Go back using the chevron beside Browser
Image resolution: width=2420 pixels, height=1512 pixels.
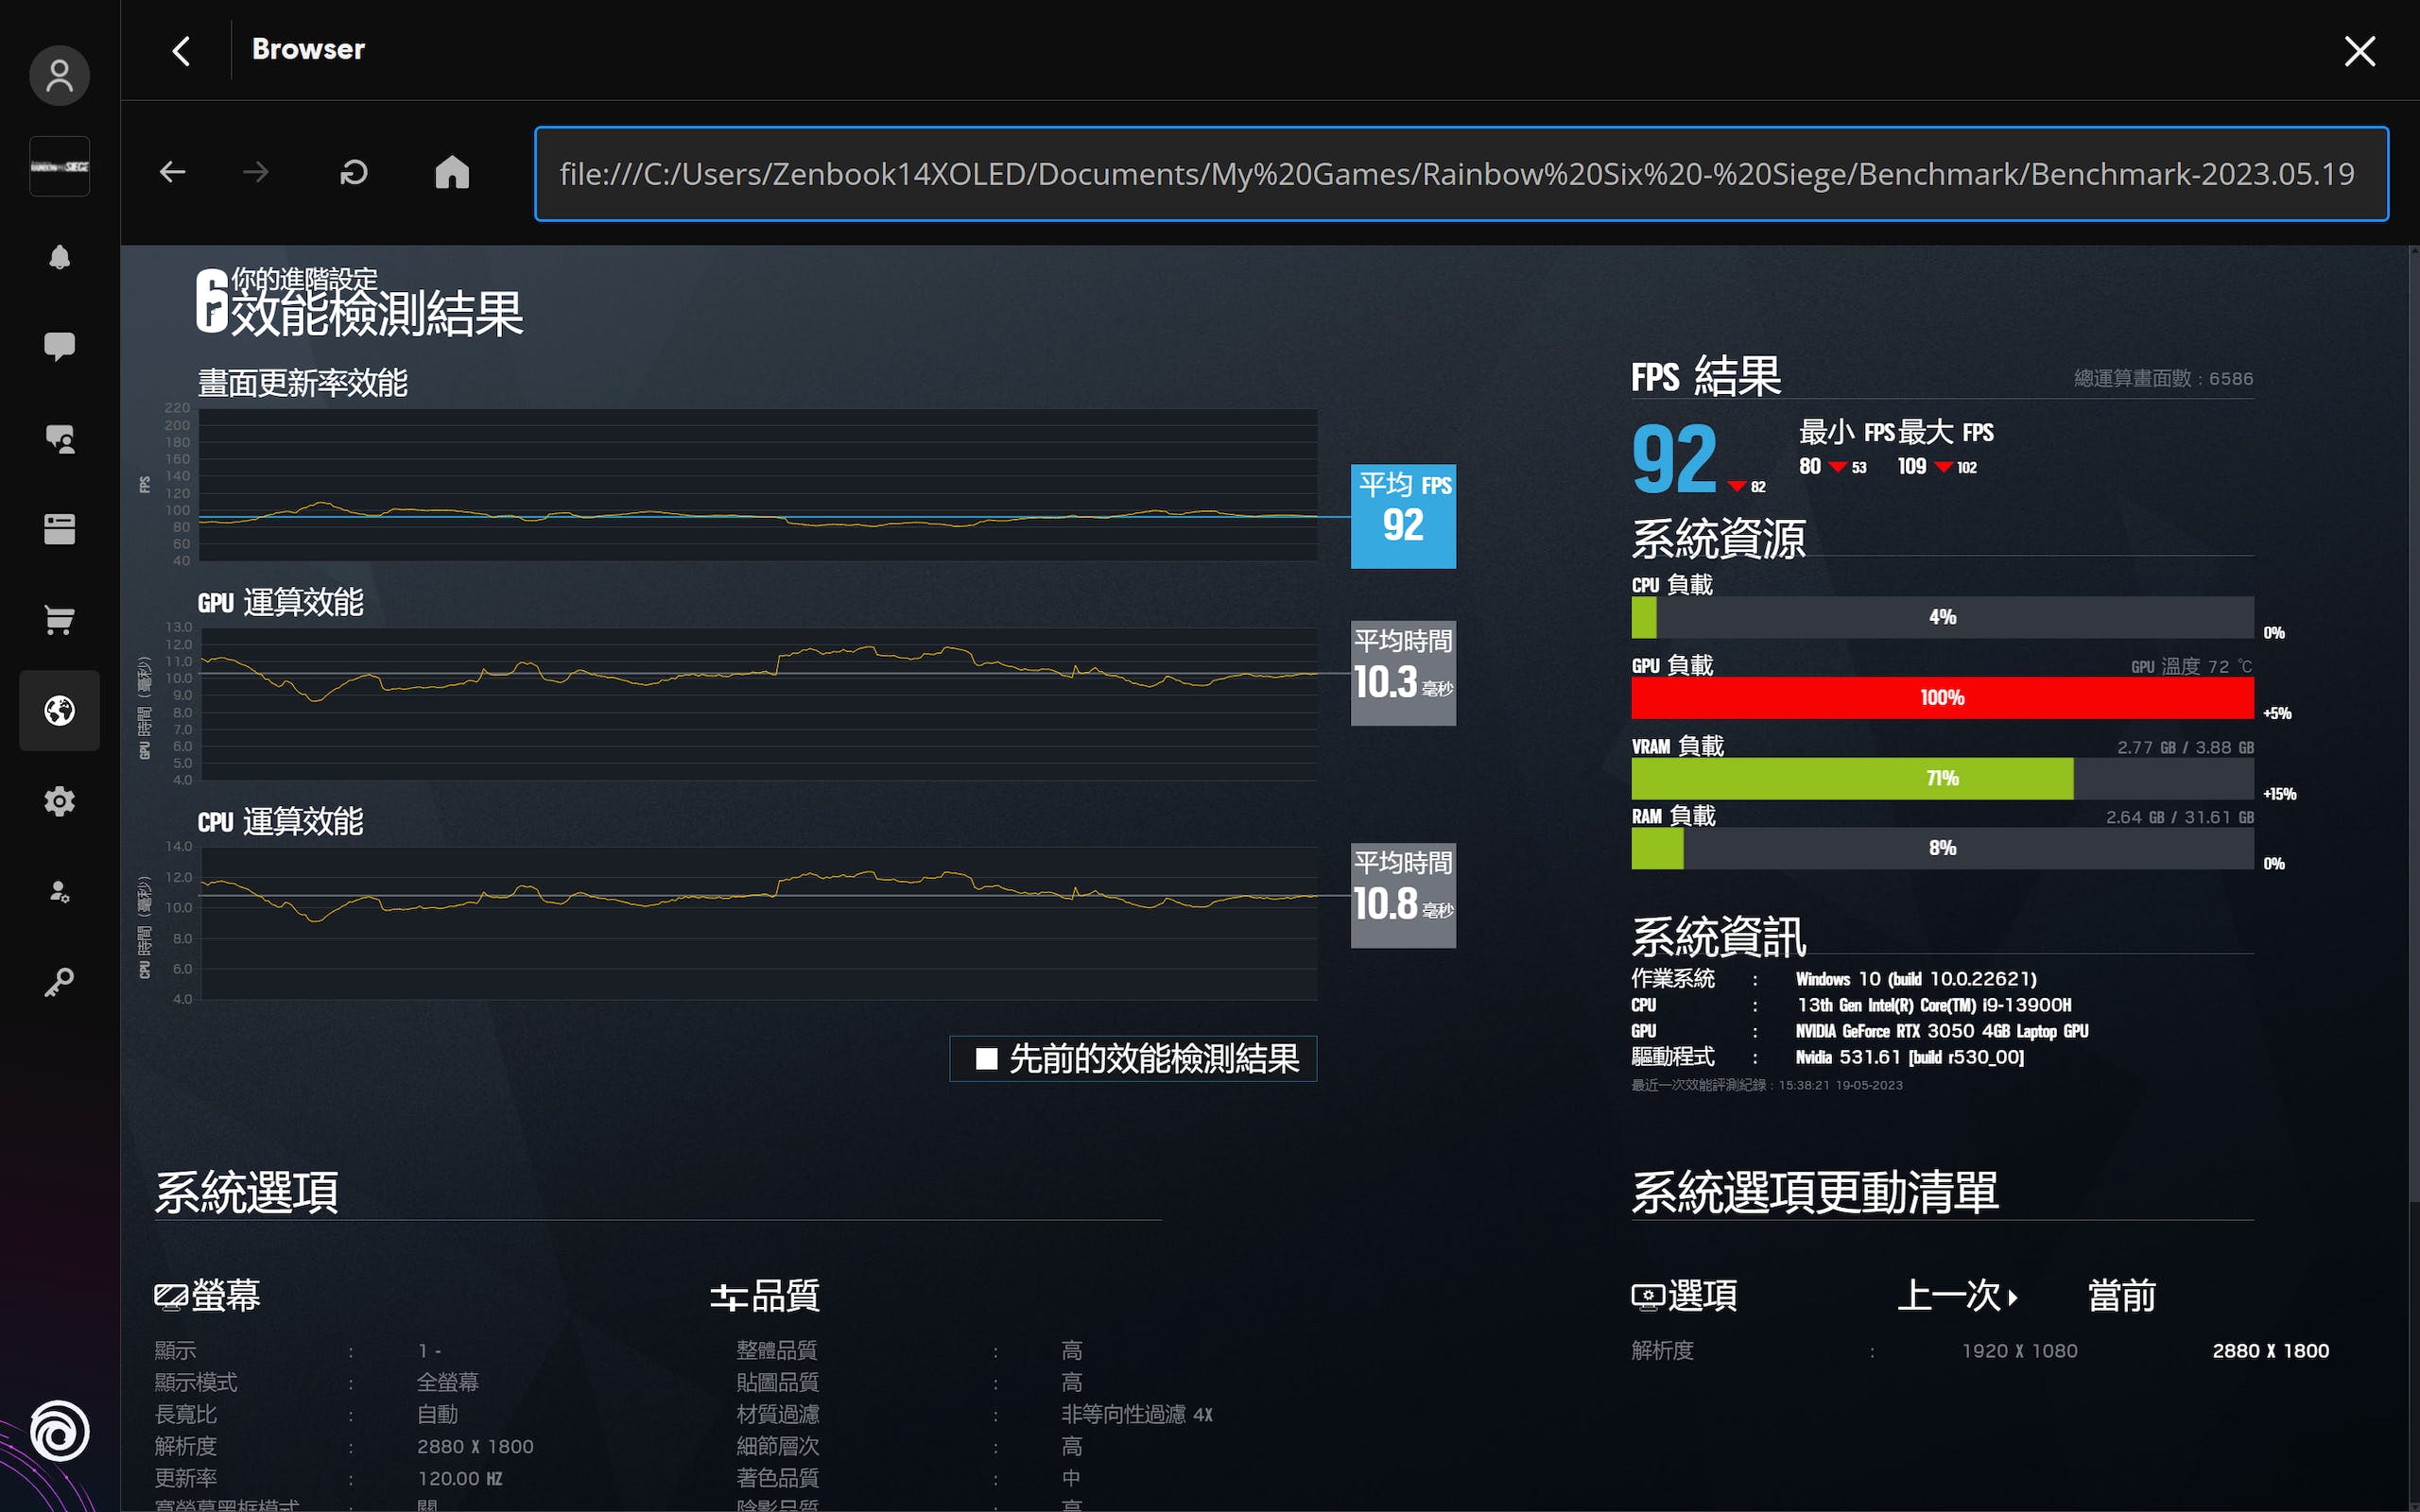click(x=181, y=51)
